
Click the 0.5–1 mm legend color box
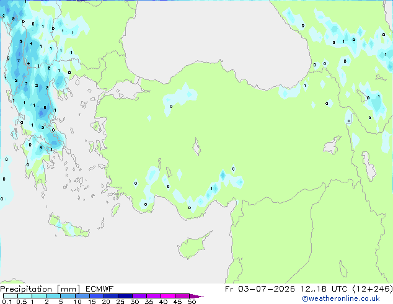(x=25, y=296)
